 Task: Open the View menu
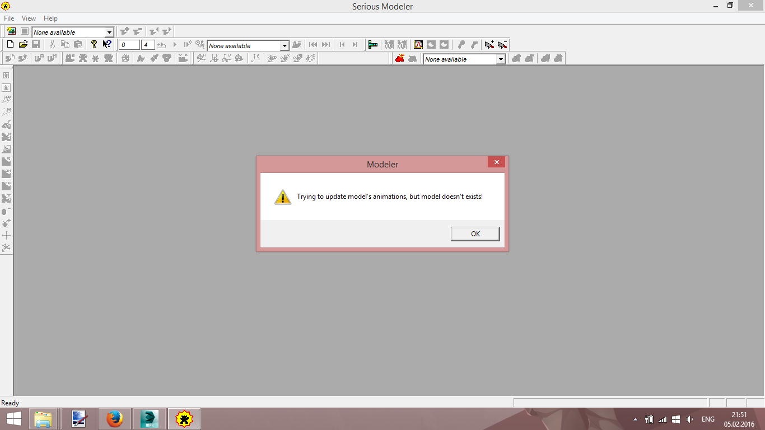click(29, 18)
